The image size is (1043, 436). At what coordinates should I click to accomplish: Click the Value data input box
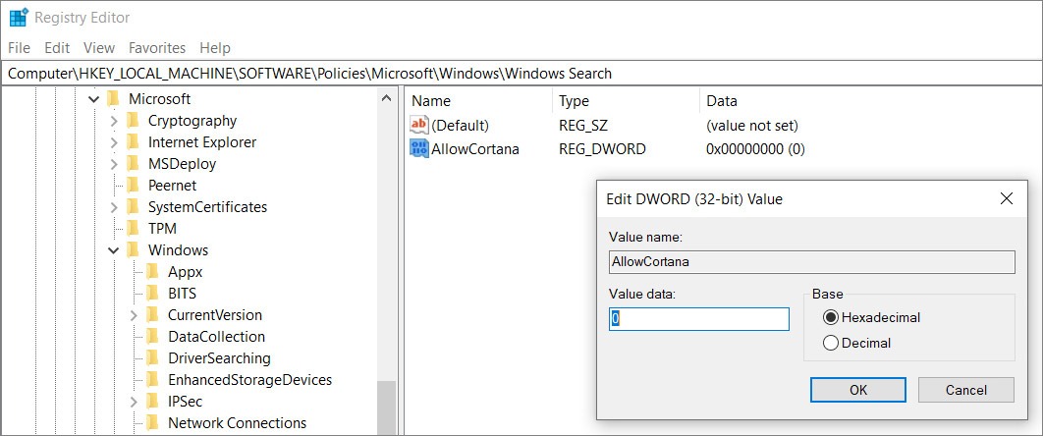coord(699,319)
